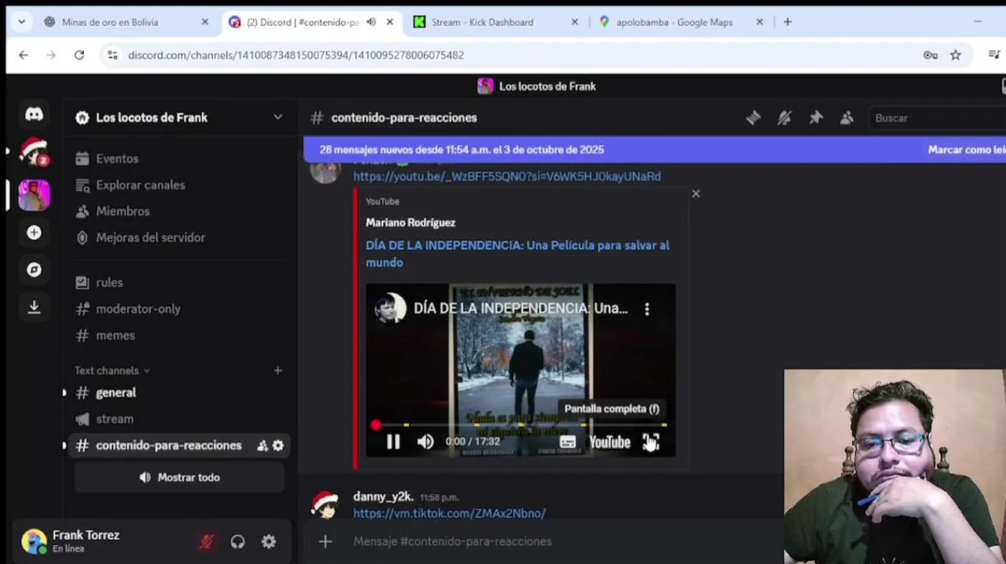
Task: Open the Los locotos de Frank server avatar
Action: click(34, 195)
